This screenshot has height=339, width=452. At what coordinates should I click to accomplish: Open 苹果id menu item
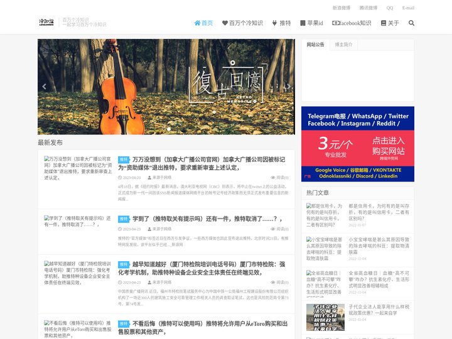tap(311, 23)
